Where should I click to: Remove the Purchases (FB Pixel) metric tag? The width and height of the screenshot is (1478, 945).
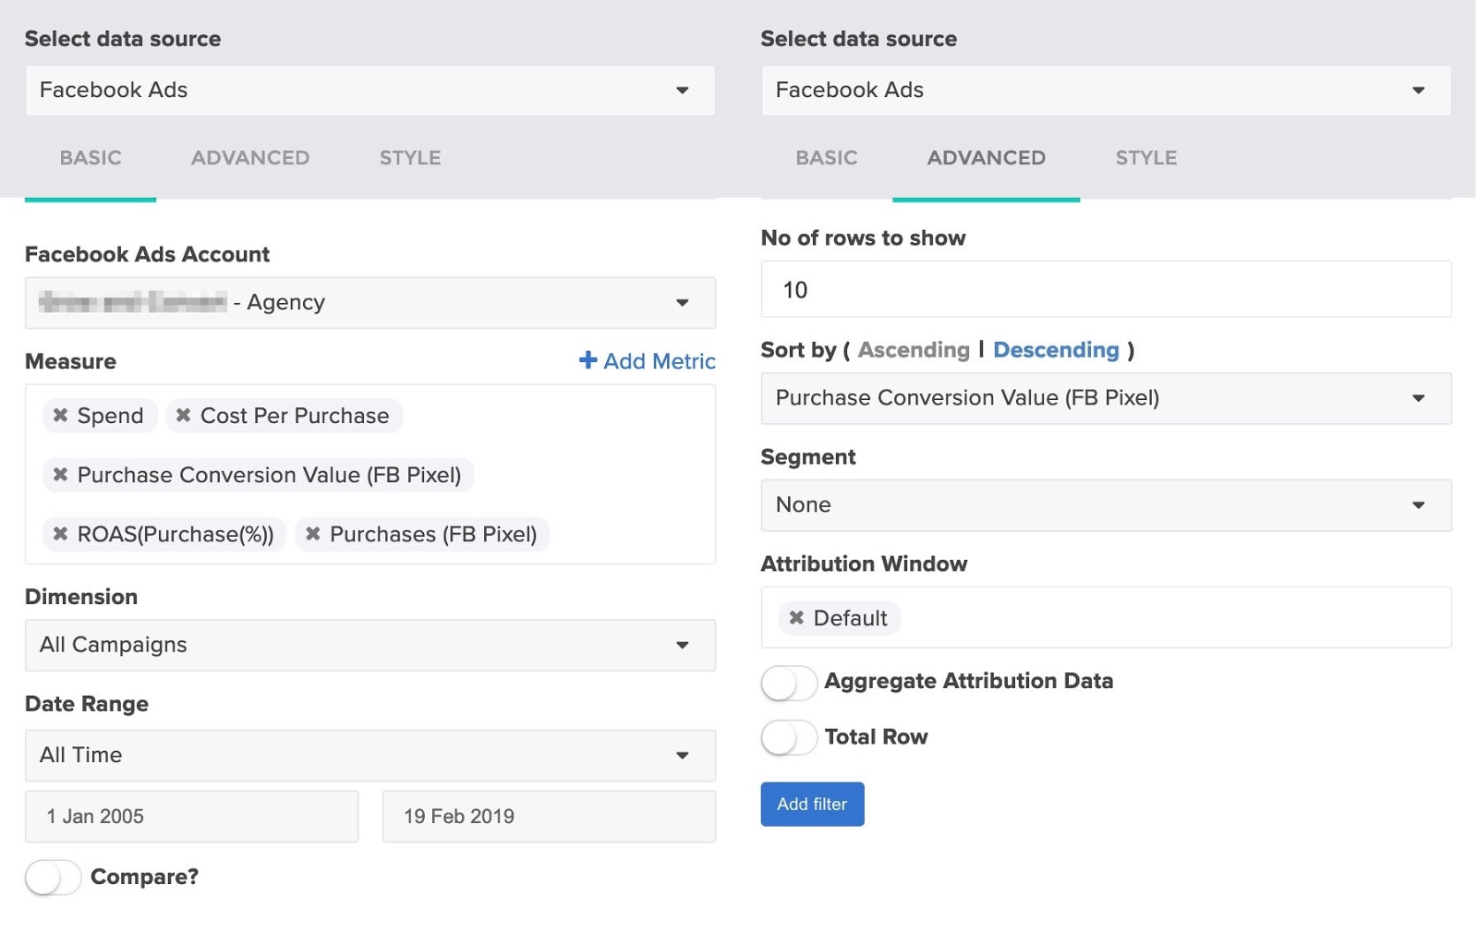tap(313, 534)
